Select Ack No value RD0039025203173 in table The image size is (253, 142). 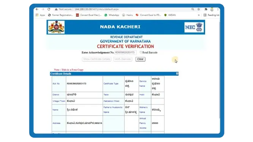[x=76, y=84]
